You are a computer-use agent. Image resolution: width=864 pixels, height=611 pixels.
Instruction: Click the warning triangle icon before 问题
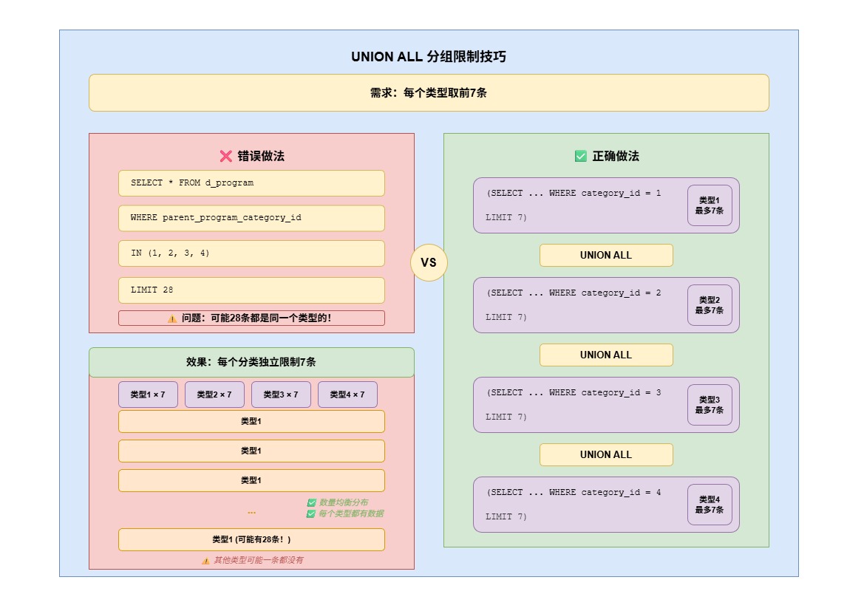coord(172,318)
